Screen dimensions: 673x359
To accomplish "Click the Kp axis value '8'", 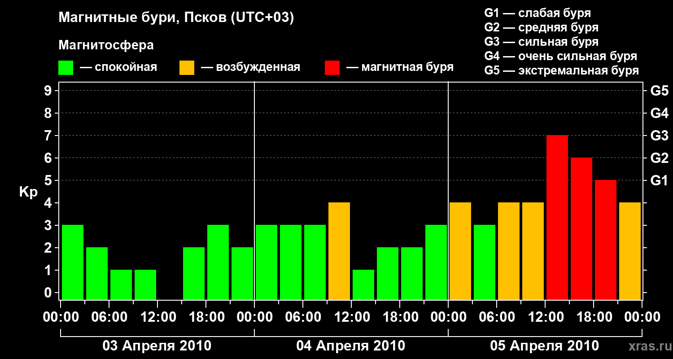I will pos(49,113).
